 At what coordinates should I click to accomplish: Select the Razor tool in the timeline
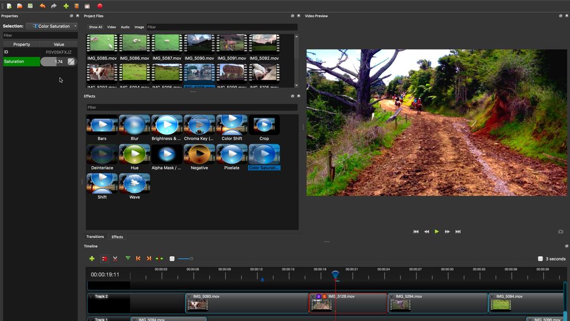116,258
